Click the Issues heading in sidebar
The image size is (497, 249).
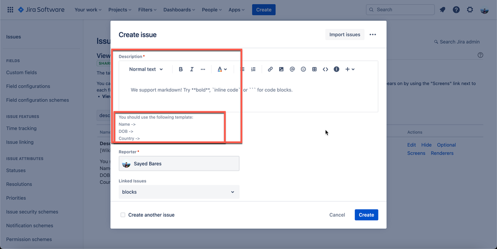coord(13,37)
